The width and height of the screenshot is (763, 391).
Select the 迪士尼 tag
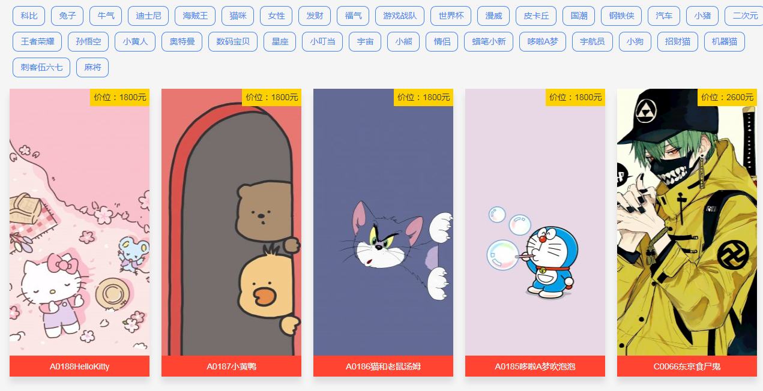[x=148, y=16]
